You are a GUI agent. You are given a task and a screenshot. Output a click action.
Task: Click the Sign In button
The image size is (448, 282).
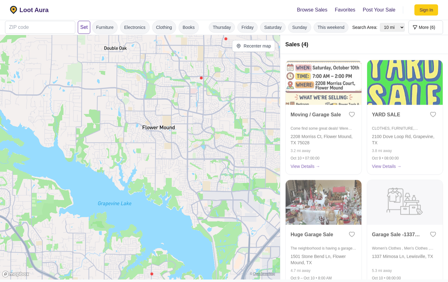tap(426, 10)
